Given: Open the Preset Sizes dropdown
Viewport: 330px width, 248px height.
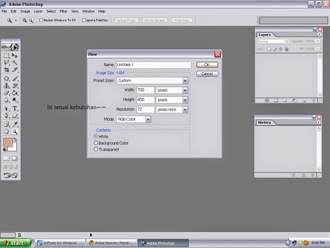Looking at the screenshot, I should coord(185,80).
